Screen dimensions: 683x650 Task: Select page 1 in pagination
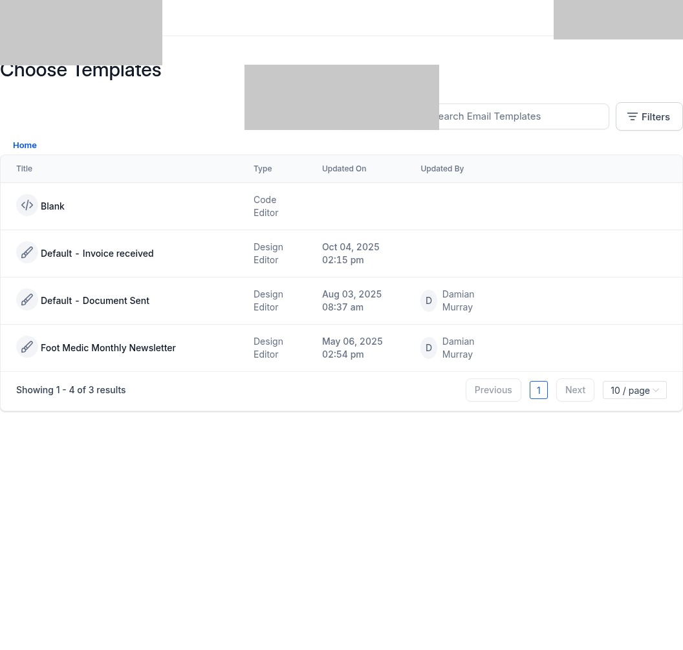pyautogui.click(x=538, y=390)
